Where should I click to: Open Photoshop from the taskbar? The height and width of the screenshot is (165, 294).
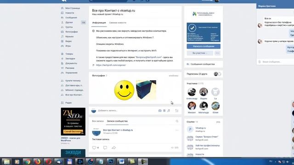[x=111, y=161]
